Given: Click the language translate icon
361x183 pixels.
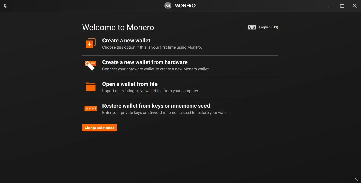Looking at the screenshot, I should coord(252,27).
